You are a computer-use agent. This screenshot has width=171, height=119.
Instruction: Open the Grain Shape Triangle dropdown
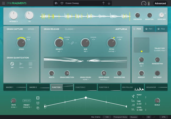click(104, 79)
